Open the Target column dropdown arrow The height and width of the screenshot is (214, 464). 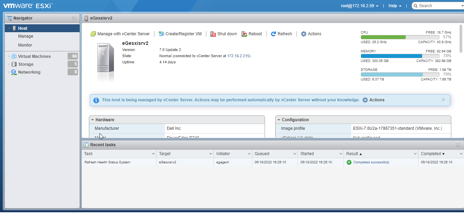pos(210,154)
